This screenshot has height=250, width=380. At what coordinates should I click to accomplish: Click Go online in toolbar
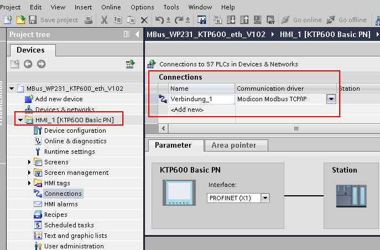(301, 20)
